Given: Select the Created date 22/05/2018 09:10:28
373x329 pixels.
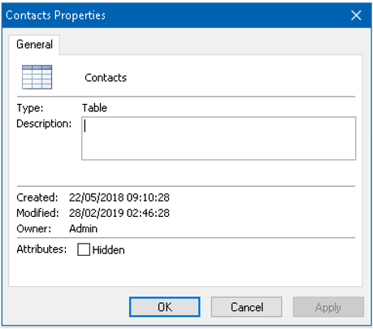Looking at the screenshot, I should pyautogui.click(x=119, y=197).
